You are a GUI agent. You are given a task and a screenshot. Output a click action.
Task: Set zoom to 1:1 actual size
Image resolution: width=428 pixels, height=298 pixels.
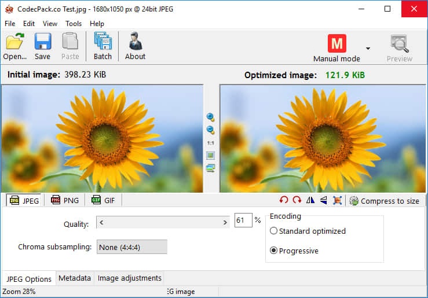210,142
